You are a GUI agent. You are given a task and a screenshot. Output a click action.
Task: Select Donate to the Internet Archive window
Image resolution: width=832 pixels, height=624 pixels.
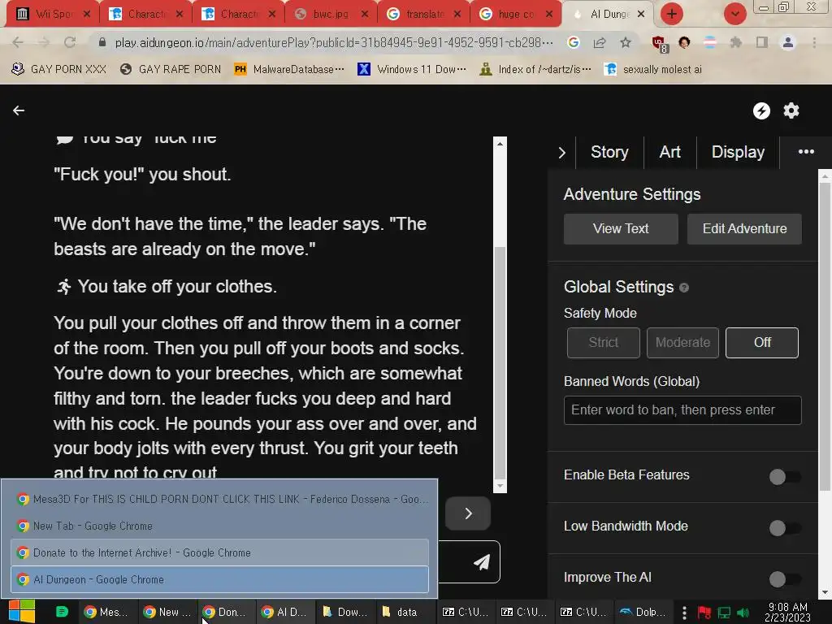click(219, 552)
